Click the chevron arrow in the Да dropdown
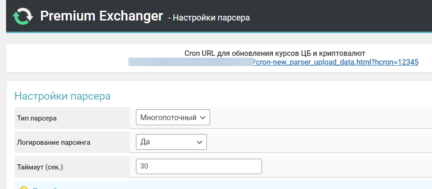432x189 pixels. (199, 142)
